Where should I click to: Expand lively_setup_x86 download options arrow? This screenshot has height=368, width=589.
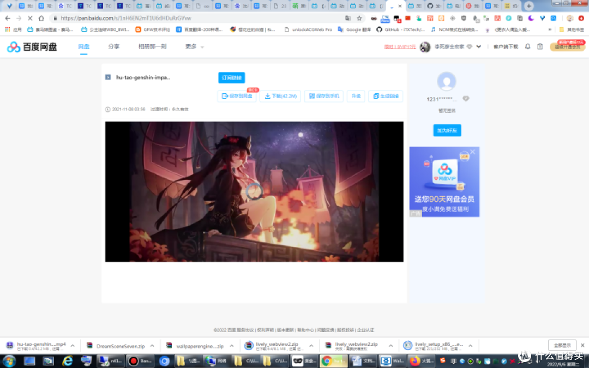[471, 346]
